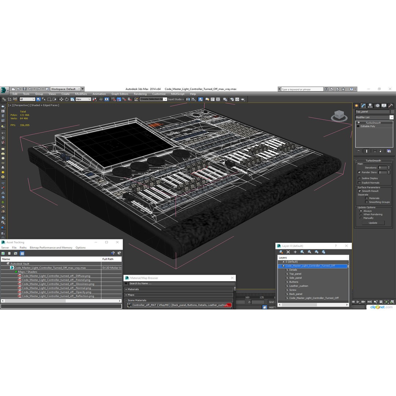Open the reference coordinate View dropdown
The width and height of the screenshot is (396, 396).
pyautogui.click(x=83, y=99)
